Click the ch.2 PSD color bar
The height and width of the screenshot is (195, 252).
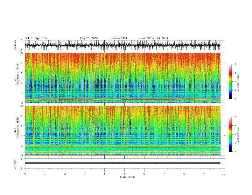click(230, 134)
